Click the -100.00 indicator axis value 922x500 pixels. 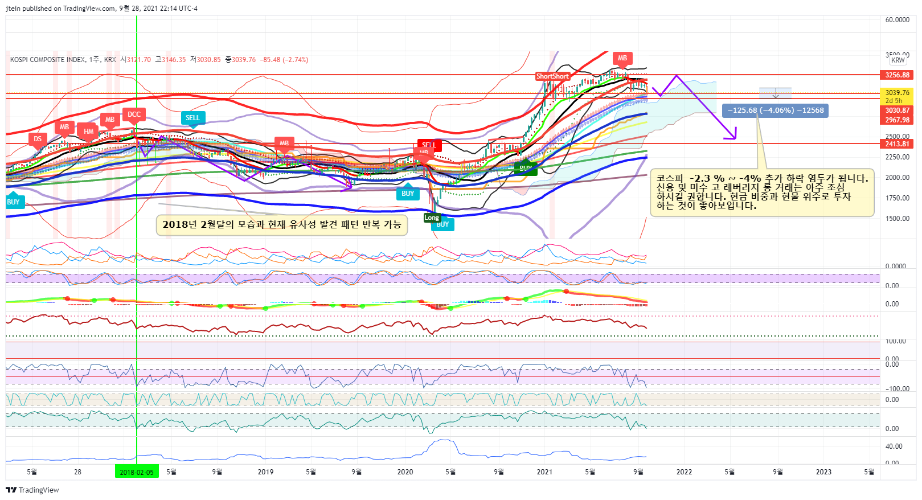point(898,389)
